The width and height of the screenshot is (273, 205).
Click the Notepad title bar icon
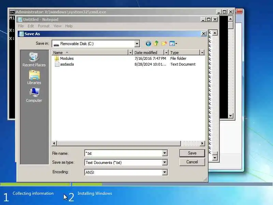(20, 19)
